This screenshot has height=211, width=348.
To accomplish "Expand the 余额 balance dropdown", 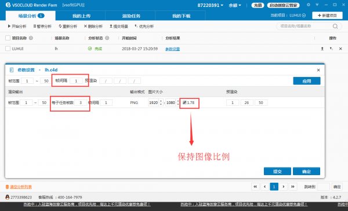I will (235, 5).
